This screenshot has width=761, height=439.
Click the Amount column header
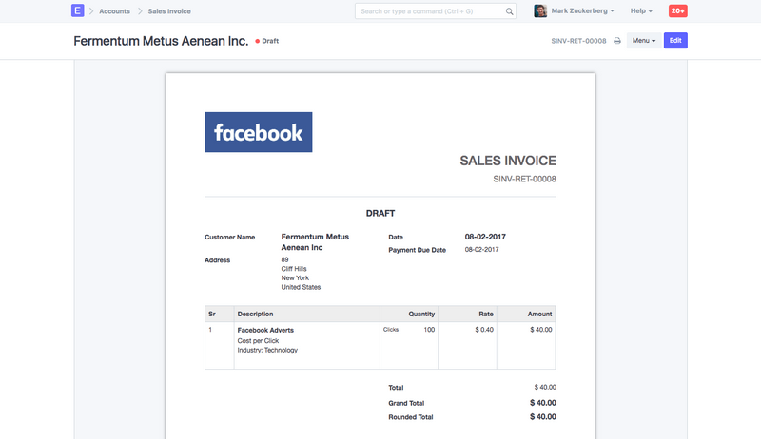tap(538, 314)
